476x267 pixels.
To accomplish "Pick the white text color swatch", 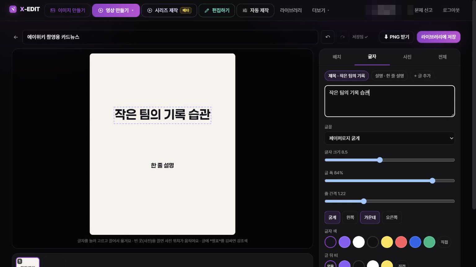I will click(359, 242).
